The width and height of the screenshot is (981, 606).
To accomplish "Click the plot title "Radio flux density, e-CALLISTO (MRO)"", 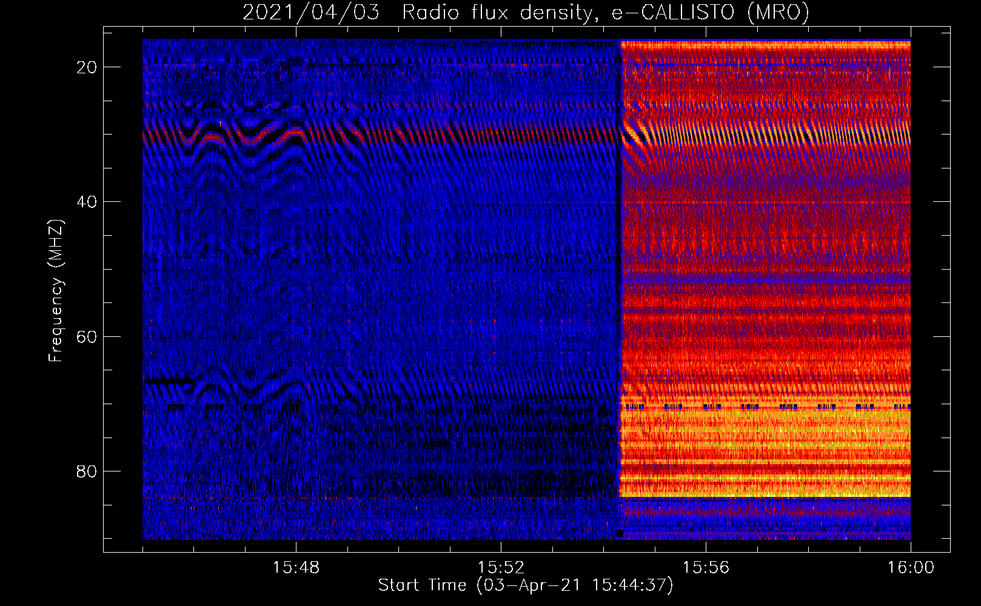I will point(606,12).
